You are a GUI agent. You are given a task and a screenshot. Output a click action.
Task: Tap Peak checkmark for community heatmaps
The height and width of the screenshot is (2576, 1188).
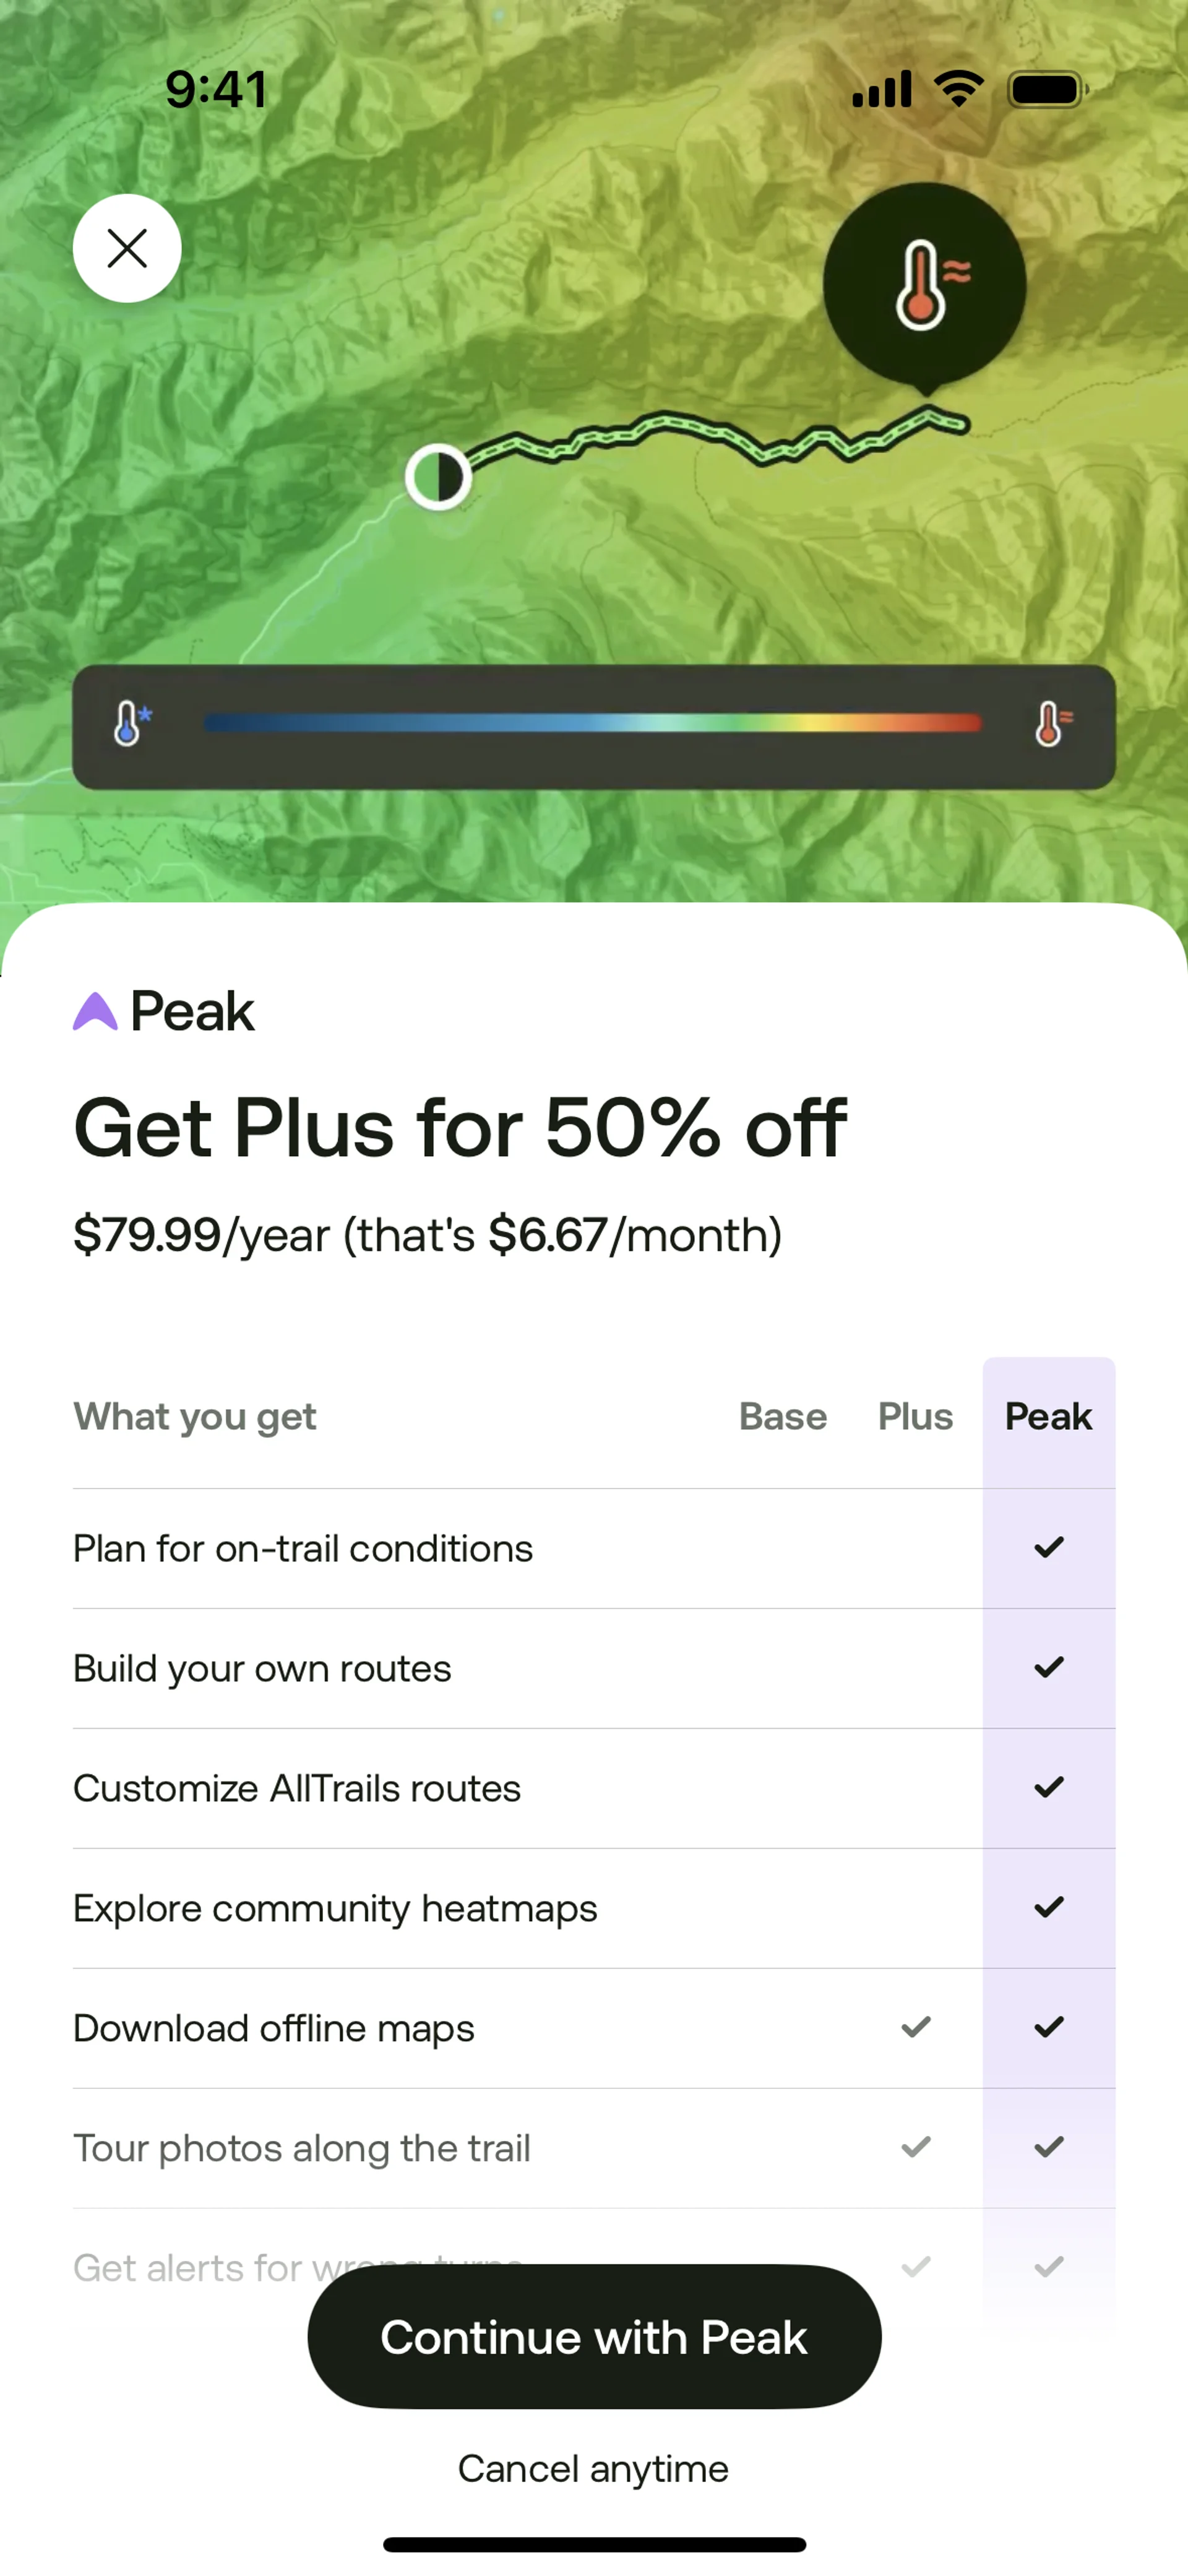click(1049, 1908)
